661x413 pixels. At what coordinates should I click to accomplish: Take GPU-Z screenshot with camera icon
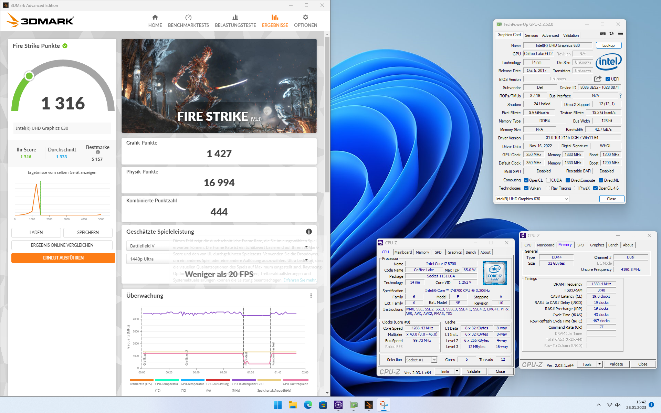coord(603,34)
